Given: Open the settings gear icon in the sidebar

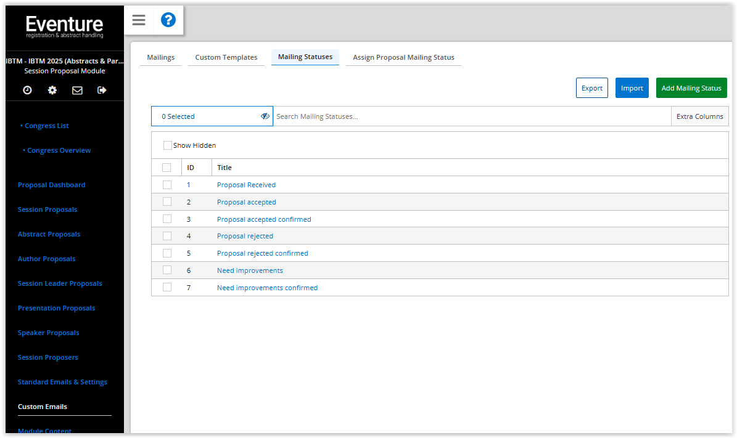Looking at the screenshot, I should (x=52, y=90).
